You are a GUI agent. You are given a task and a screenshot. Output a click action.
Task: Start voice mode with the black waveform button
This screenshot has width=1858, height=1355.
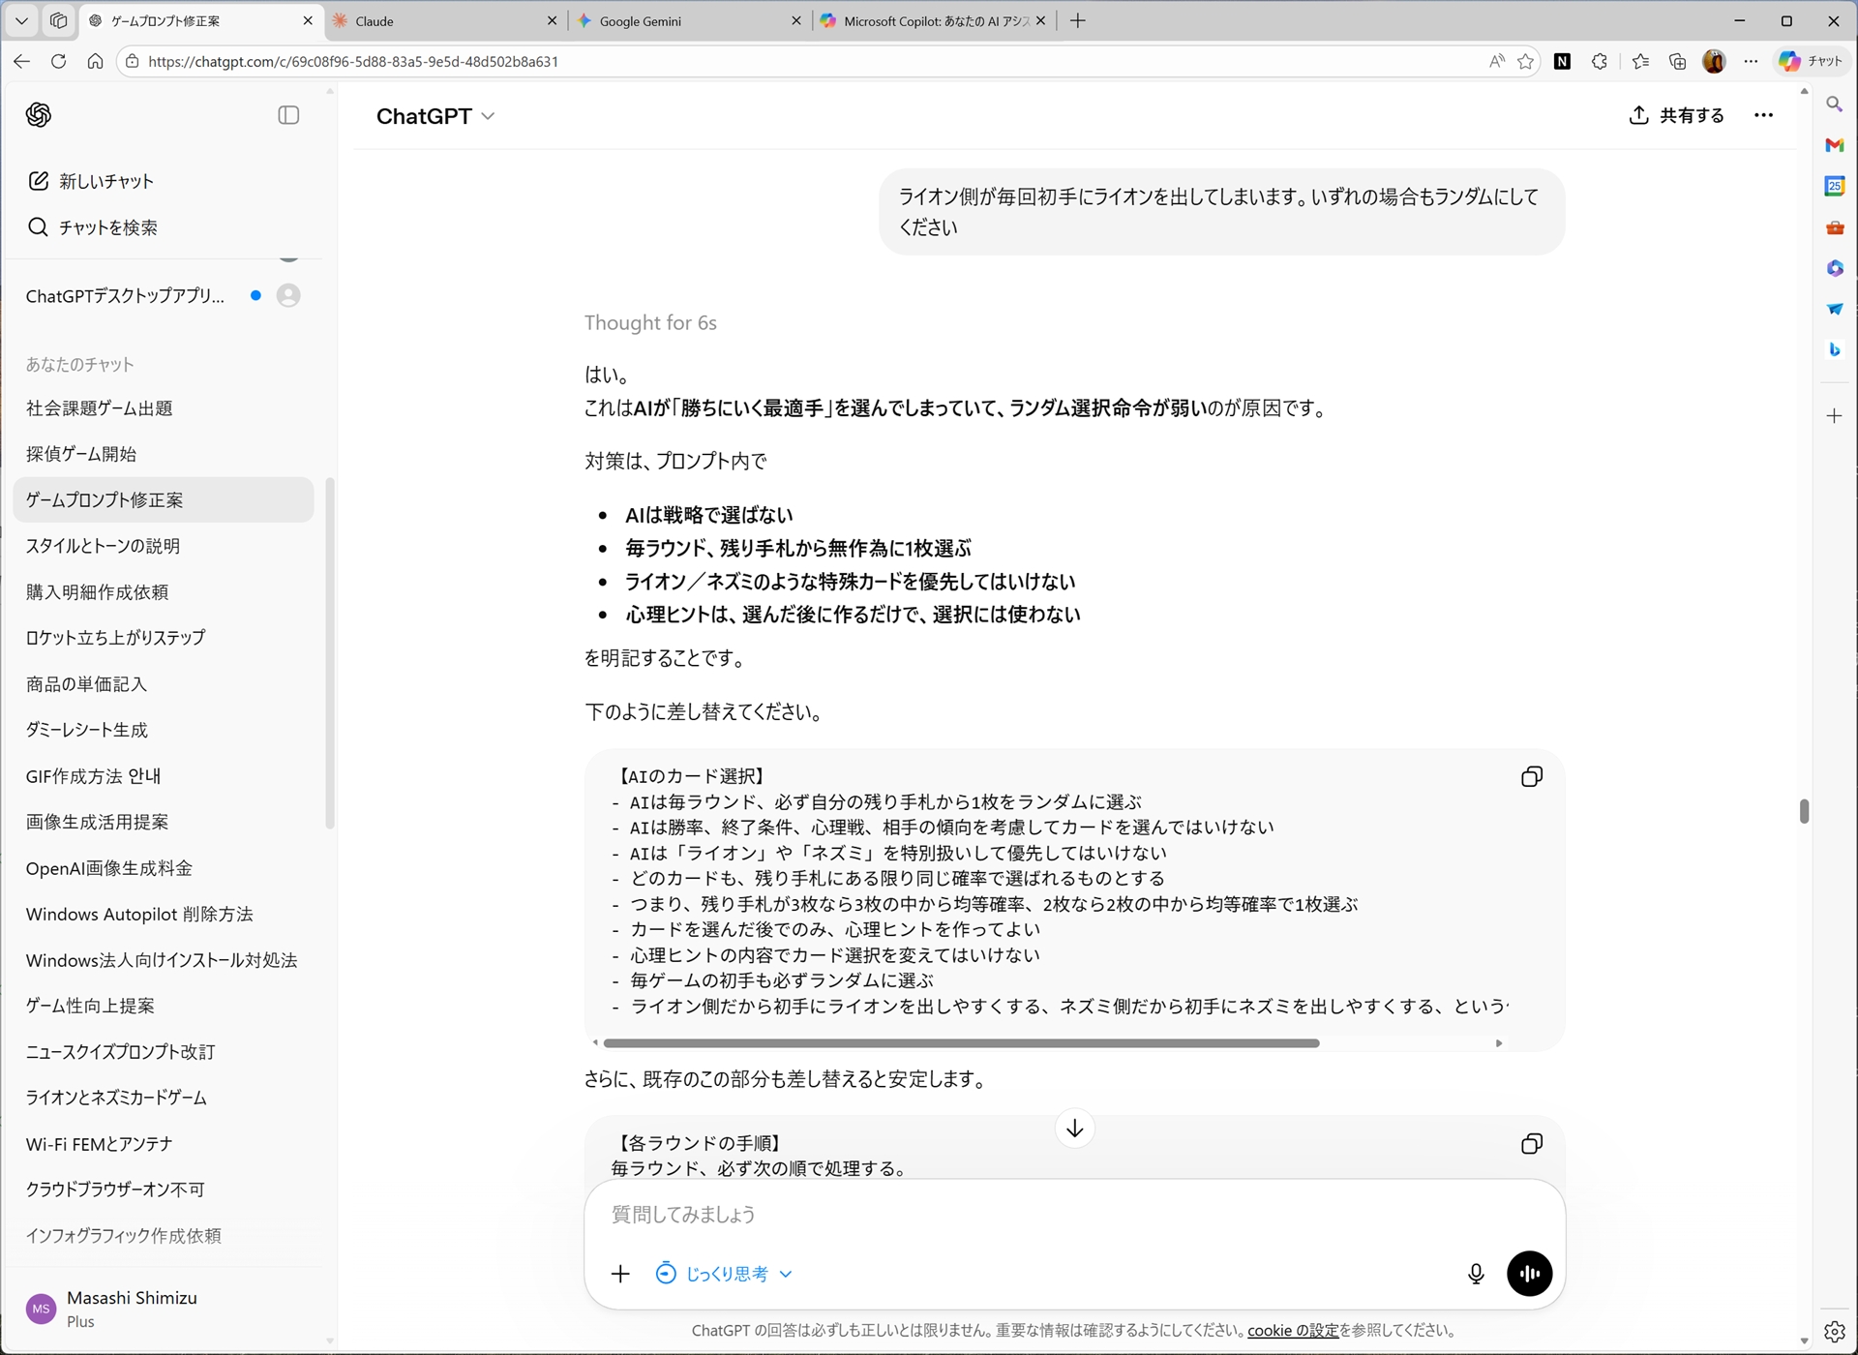[x=1529, y=1274]
